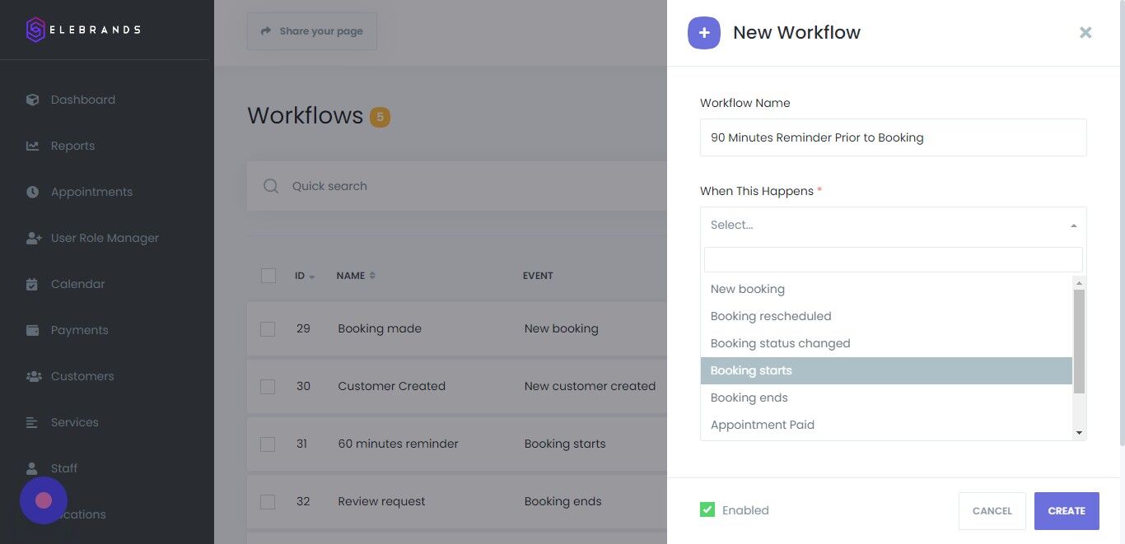This screenshot has height=544, width=1125.
Task: Select the highlighted Booking starts option
Action: [x=886, y=370]
